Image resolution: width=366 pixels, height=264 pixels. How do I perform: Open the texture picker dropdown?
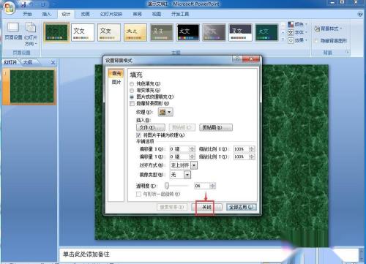tap(165, 112)
